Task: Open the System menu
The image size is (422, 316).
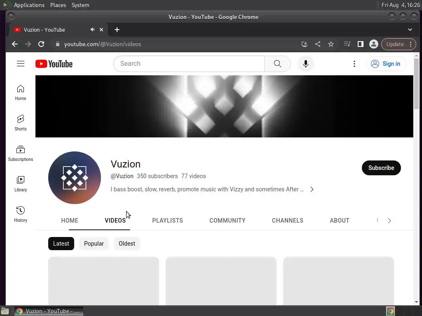Action: 80,5
